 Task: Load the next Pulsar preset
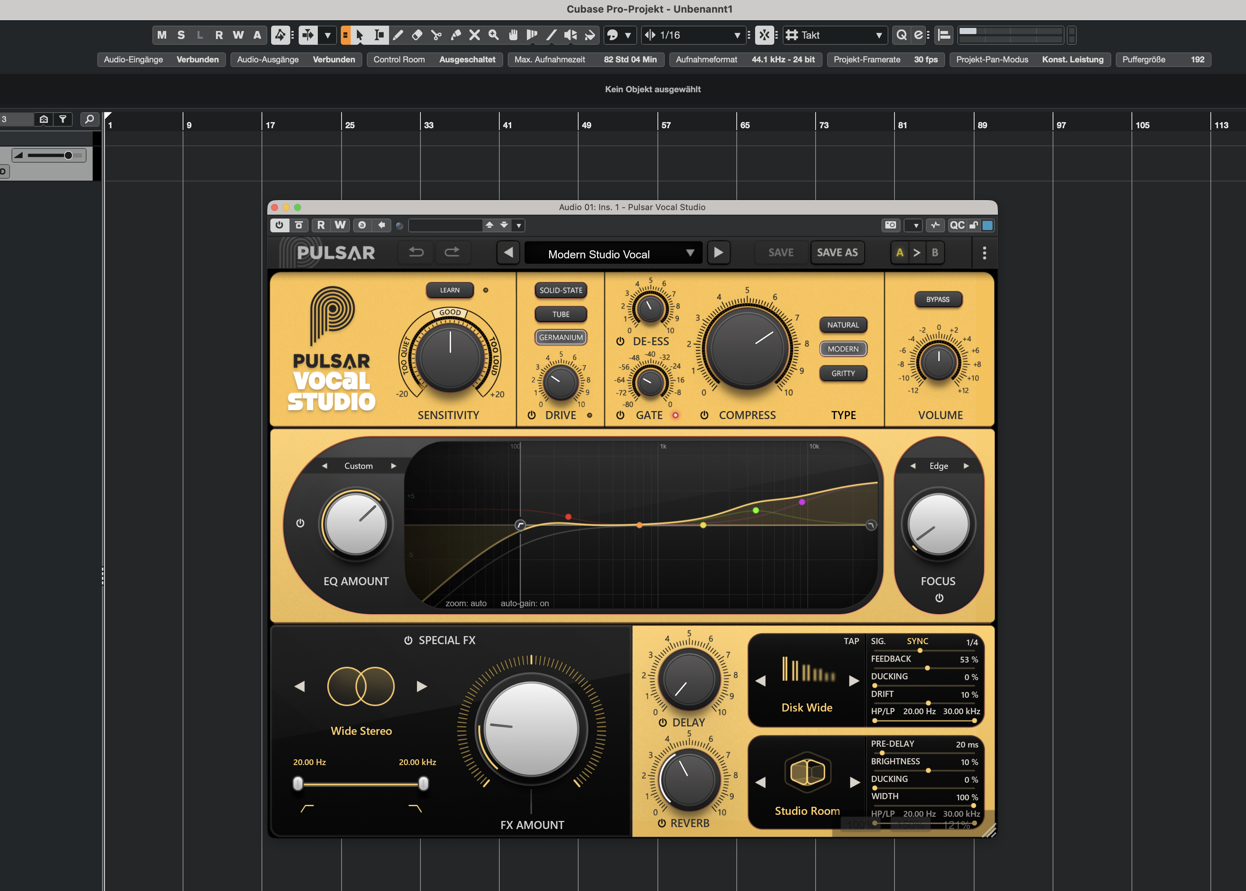coord(718,252)
